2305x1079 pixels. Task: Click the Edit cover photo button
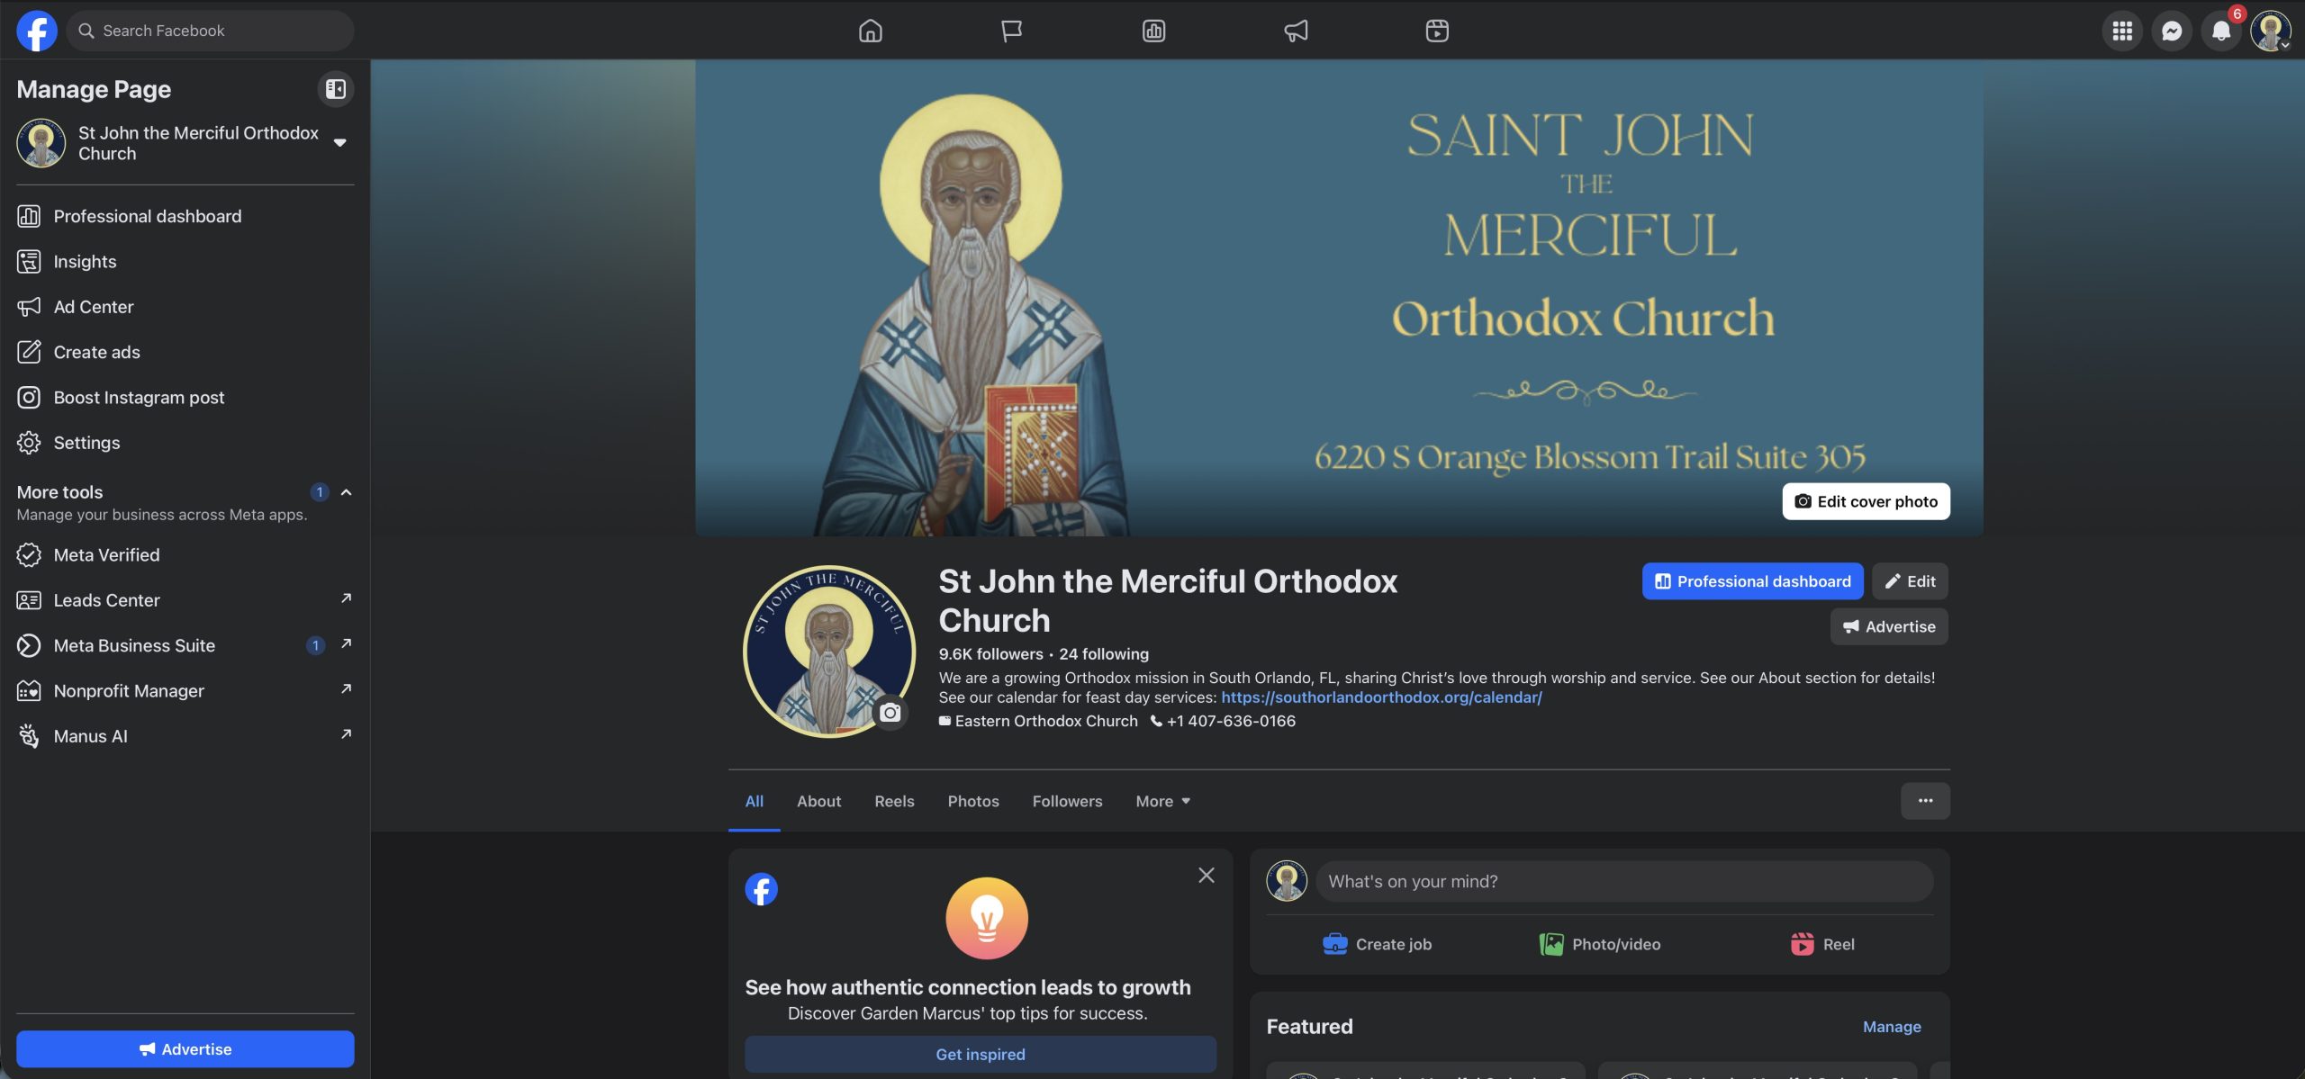[1866, 501]
